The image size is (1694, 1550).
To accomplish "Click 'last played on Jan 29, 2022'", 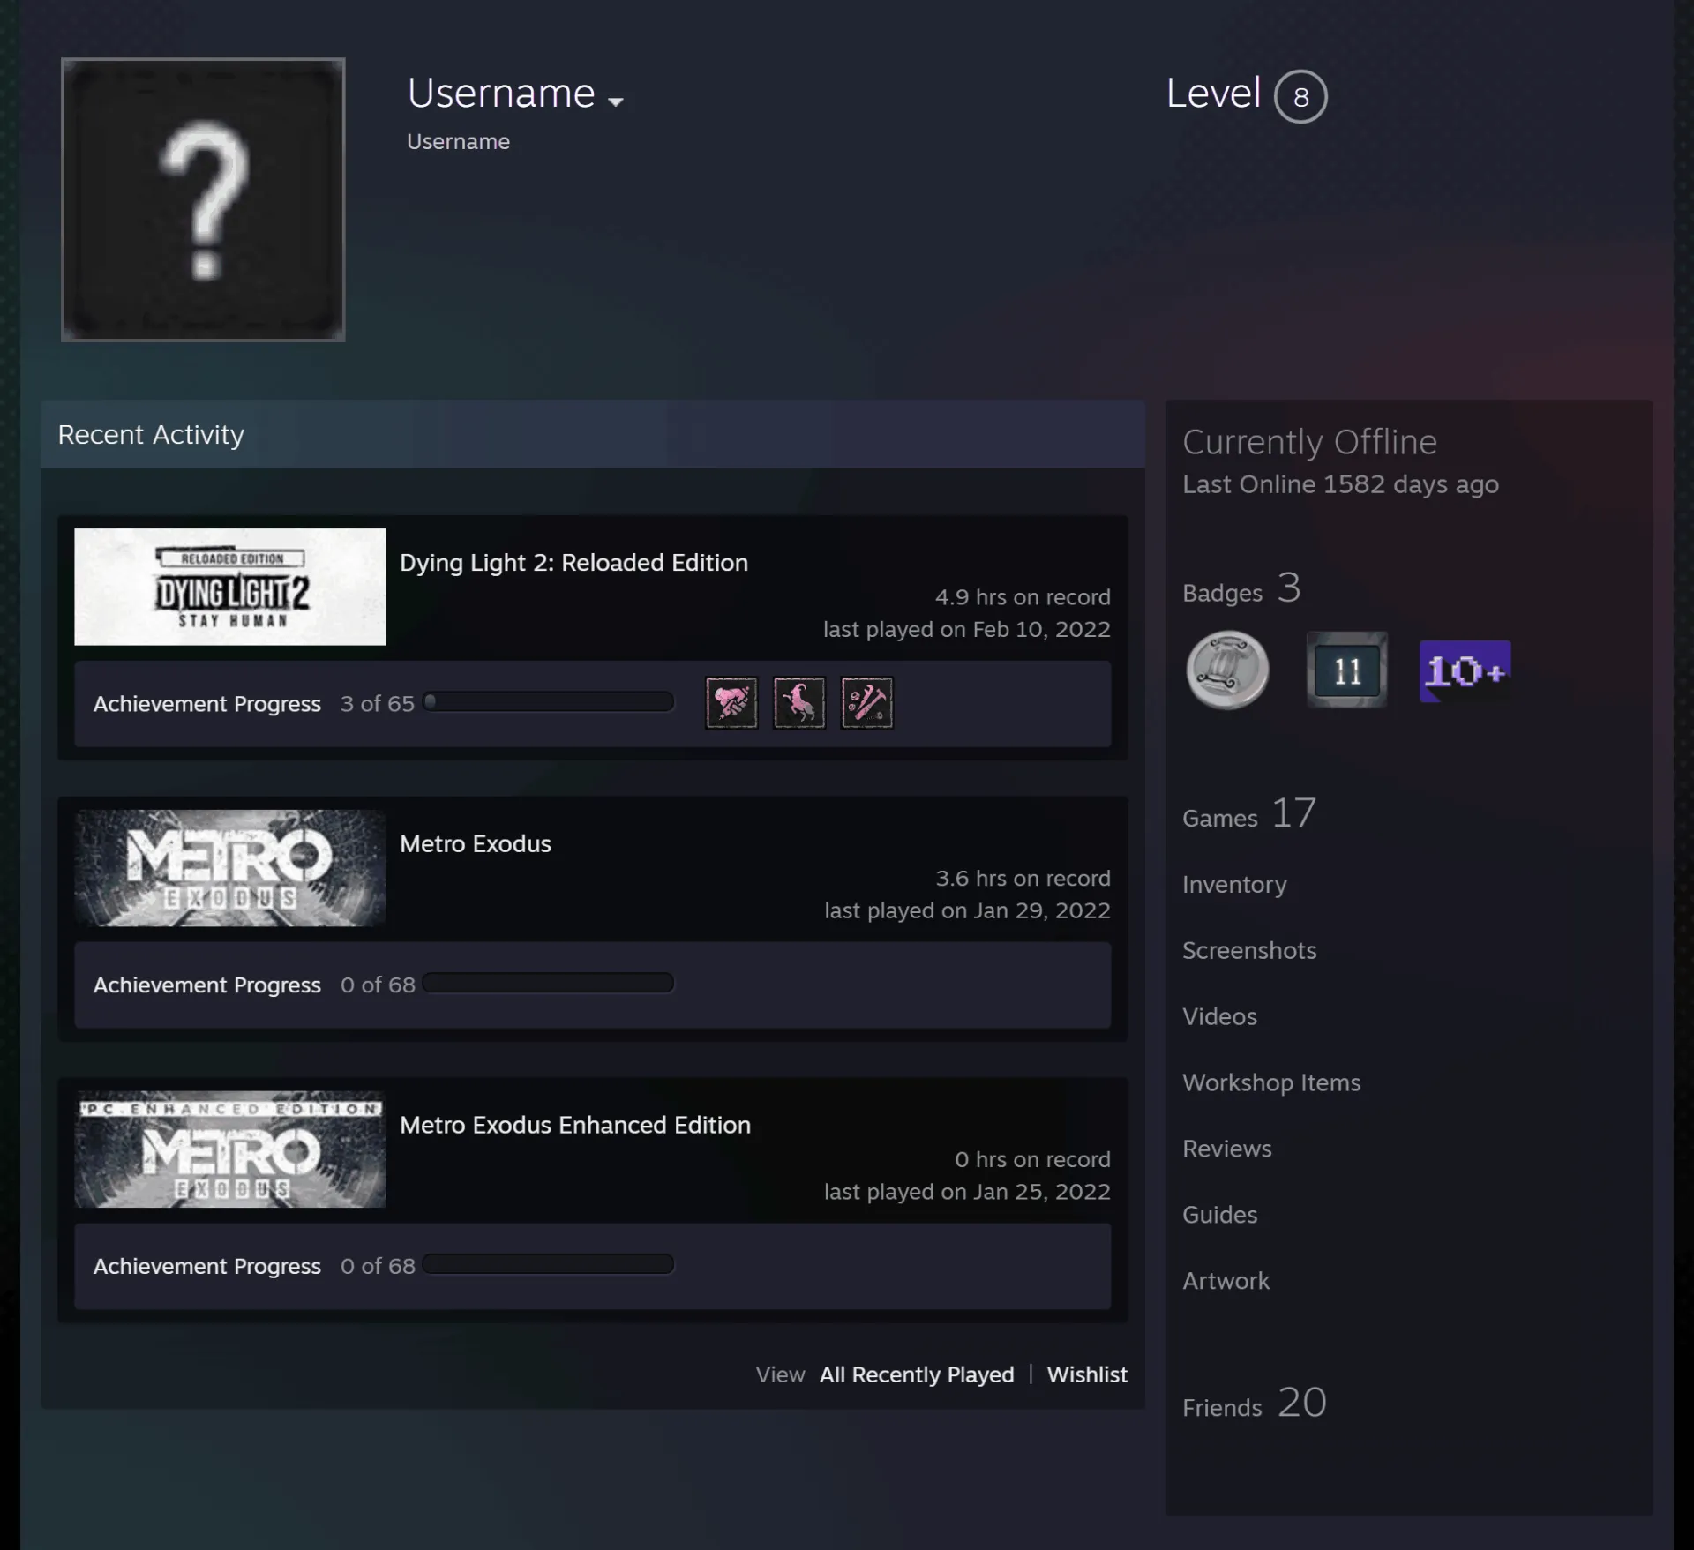I will click(967, 910).
